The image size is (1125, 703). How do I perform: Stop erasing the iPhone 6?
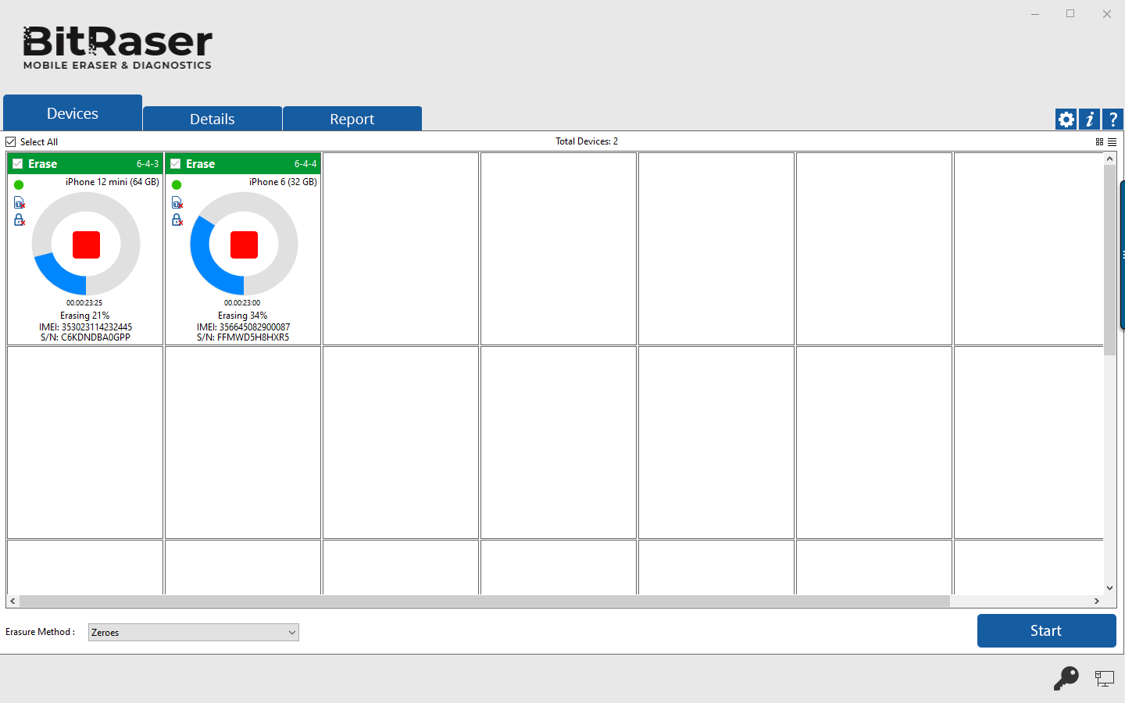click(244, 244)
